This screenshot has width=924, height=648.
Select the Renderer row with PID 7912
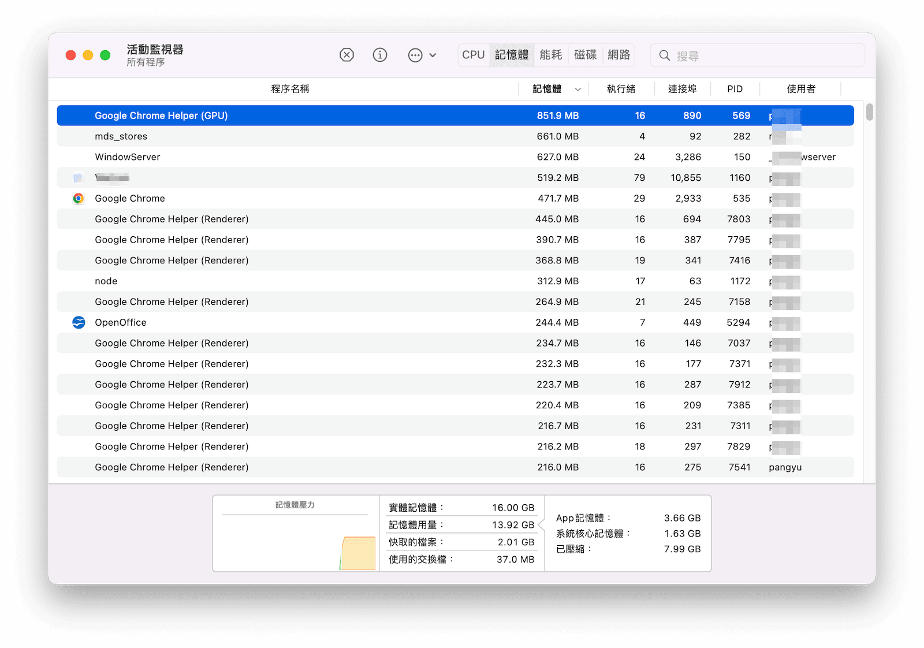coord(455,385)
